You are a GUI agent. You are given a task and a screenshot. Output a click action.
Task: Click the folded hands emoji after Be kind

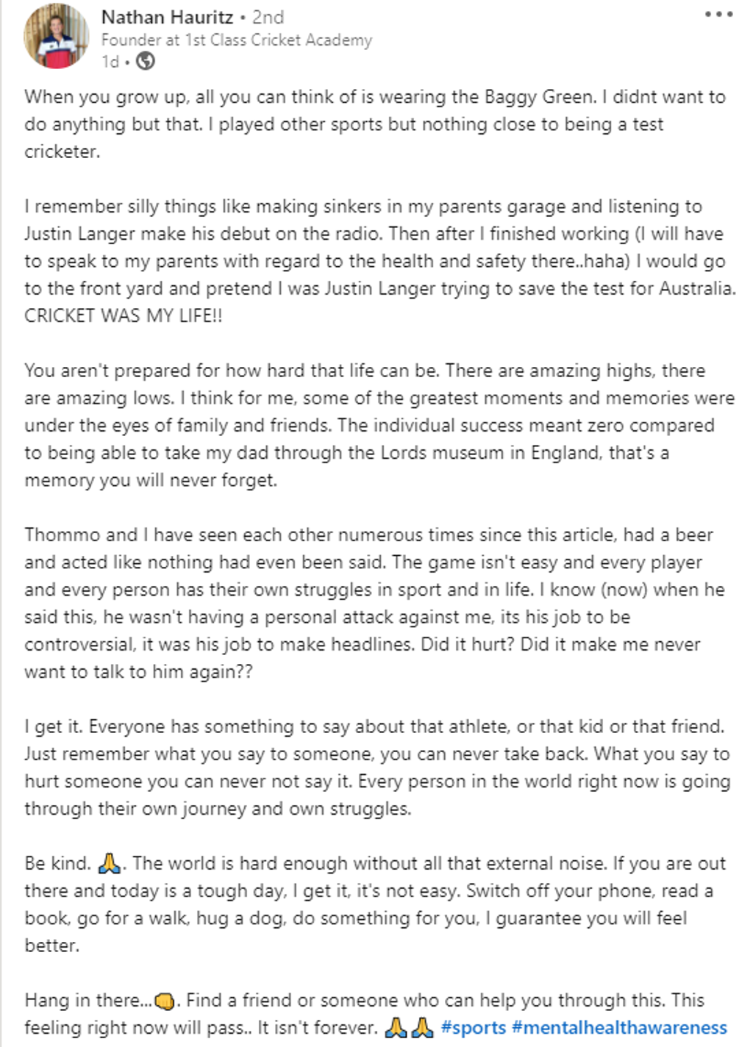point(109,862)
